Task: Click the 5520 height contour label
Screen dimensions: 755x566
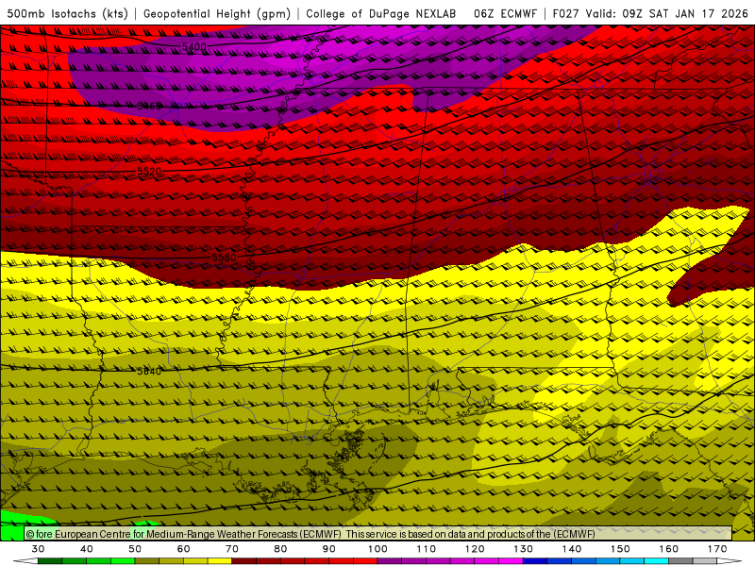Action: tap(149, 172)
